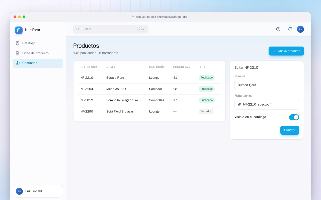Screen dimensions: 321x200
Task: Click the plus icon on Nuevo producto
Action: coord(274,51)
